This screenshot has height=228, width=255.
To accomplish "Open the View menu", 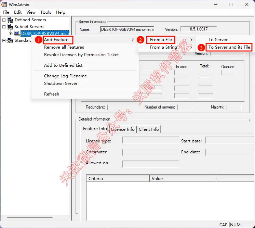I will [x=31, y=12].
